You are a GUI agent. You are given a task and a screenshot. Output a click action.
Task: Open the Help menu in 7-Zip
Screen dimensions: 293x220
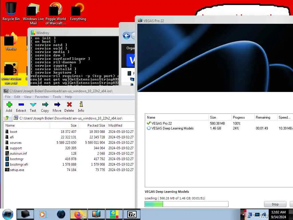(68, 97)
